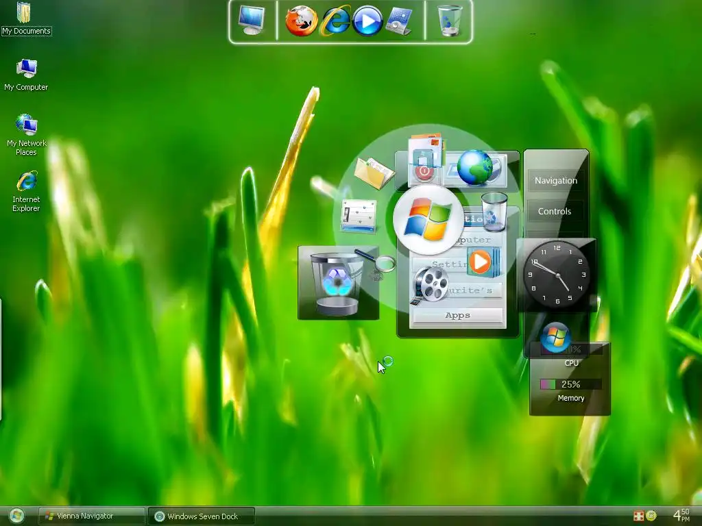Select My Network Places desktop icon
702x526 pixels.
27,134
